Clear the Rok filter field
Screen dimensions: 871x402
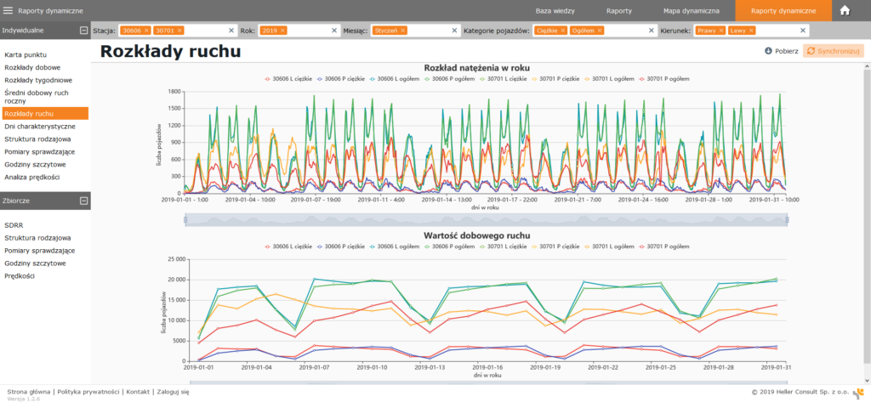coord(334,31)
